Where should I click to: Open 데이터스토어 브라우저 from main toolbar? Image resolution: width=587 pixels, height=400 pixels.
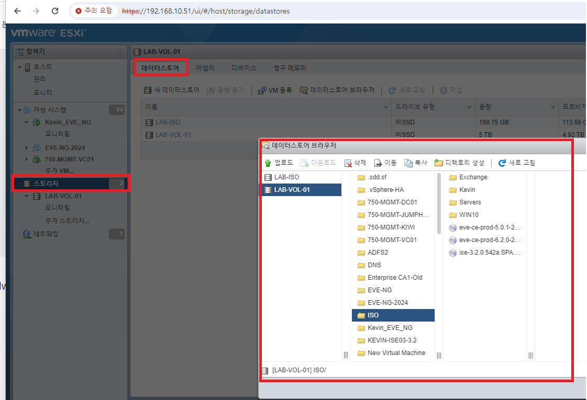click(337, 90)
